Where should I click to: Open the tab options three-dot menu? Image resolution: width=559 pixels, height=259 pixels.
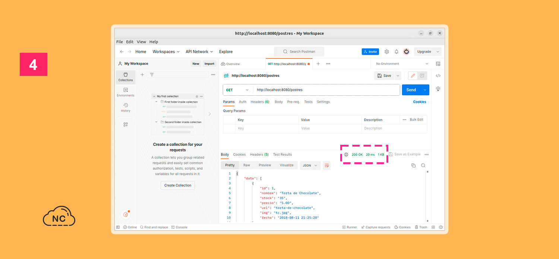tap(328, 64)
